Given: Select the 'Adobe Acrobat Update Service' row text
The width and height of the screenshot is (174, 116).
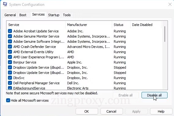Looking at the screenshot, I should tap(36, 31).
